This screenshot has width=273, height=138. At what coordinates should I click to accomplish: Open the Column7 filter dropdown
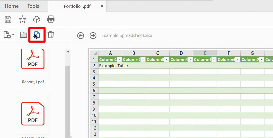[x=261, y=60]
